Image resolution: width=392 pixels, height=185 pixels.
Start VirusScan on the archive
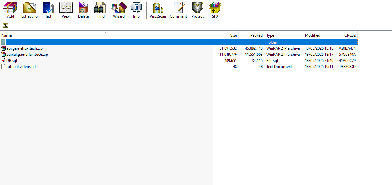[158, 10]
